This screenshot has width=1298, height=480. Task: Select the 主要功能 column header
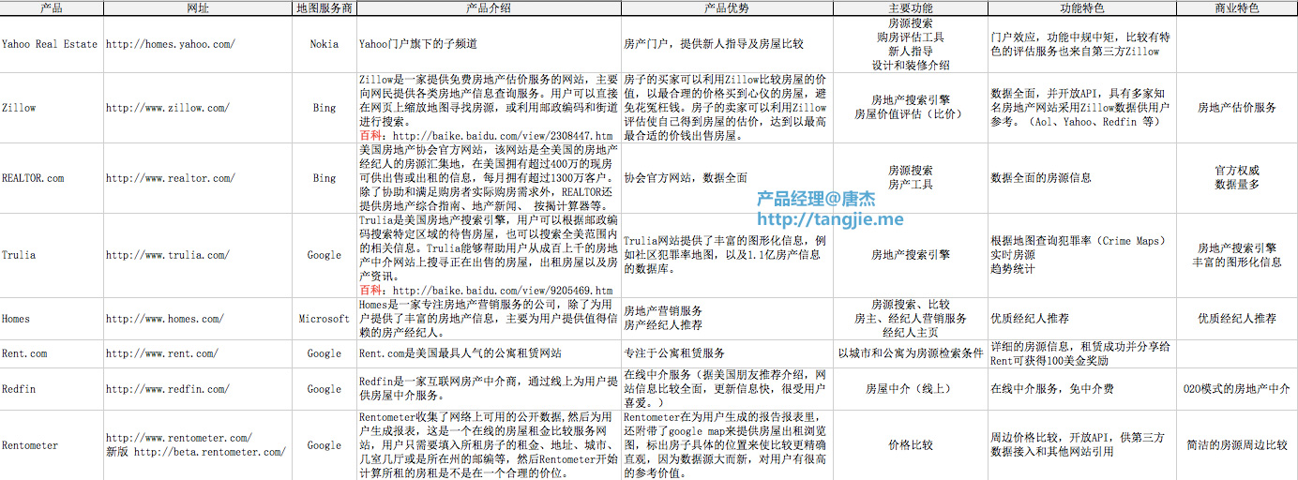tap(911, 8)
